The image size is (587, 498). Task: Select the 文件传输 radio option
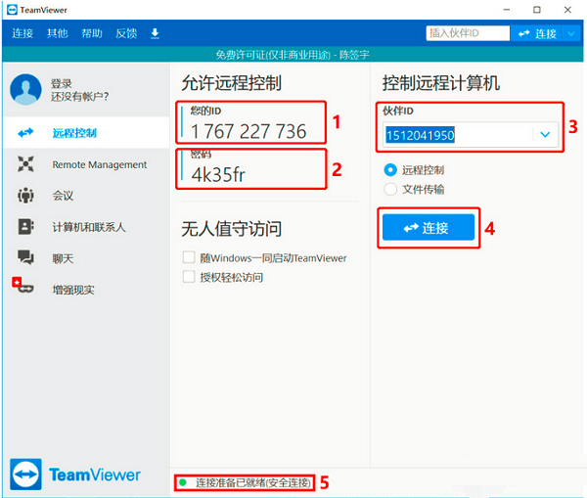pyautogui.click(x=390, y=189)
